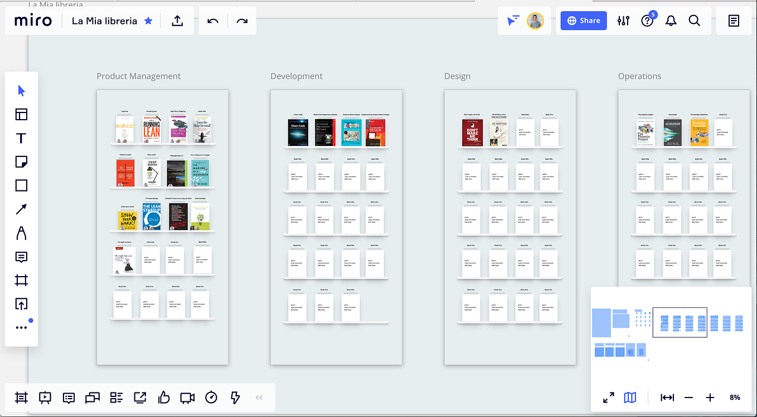Collapse bottom toolbar with double chevron
This screenshot has height=417, width=757.
click(x=259, y=398)
